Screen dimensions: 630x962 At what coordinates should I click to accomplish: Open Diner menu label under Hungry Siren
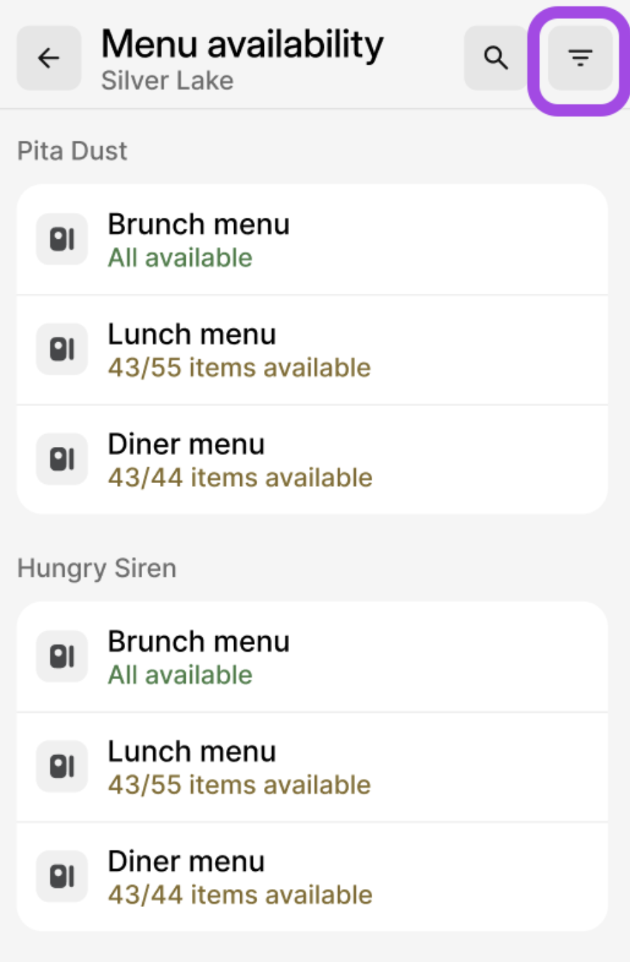click(x=186, y=862)
